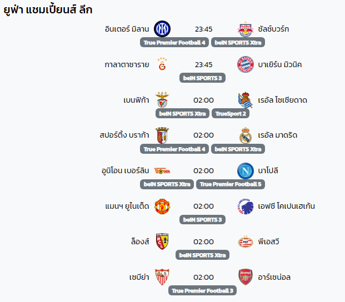Click the Bayern Munich club logo
This screenshot has height=302, width=345.
tap(245, 64)
